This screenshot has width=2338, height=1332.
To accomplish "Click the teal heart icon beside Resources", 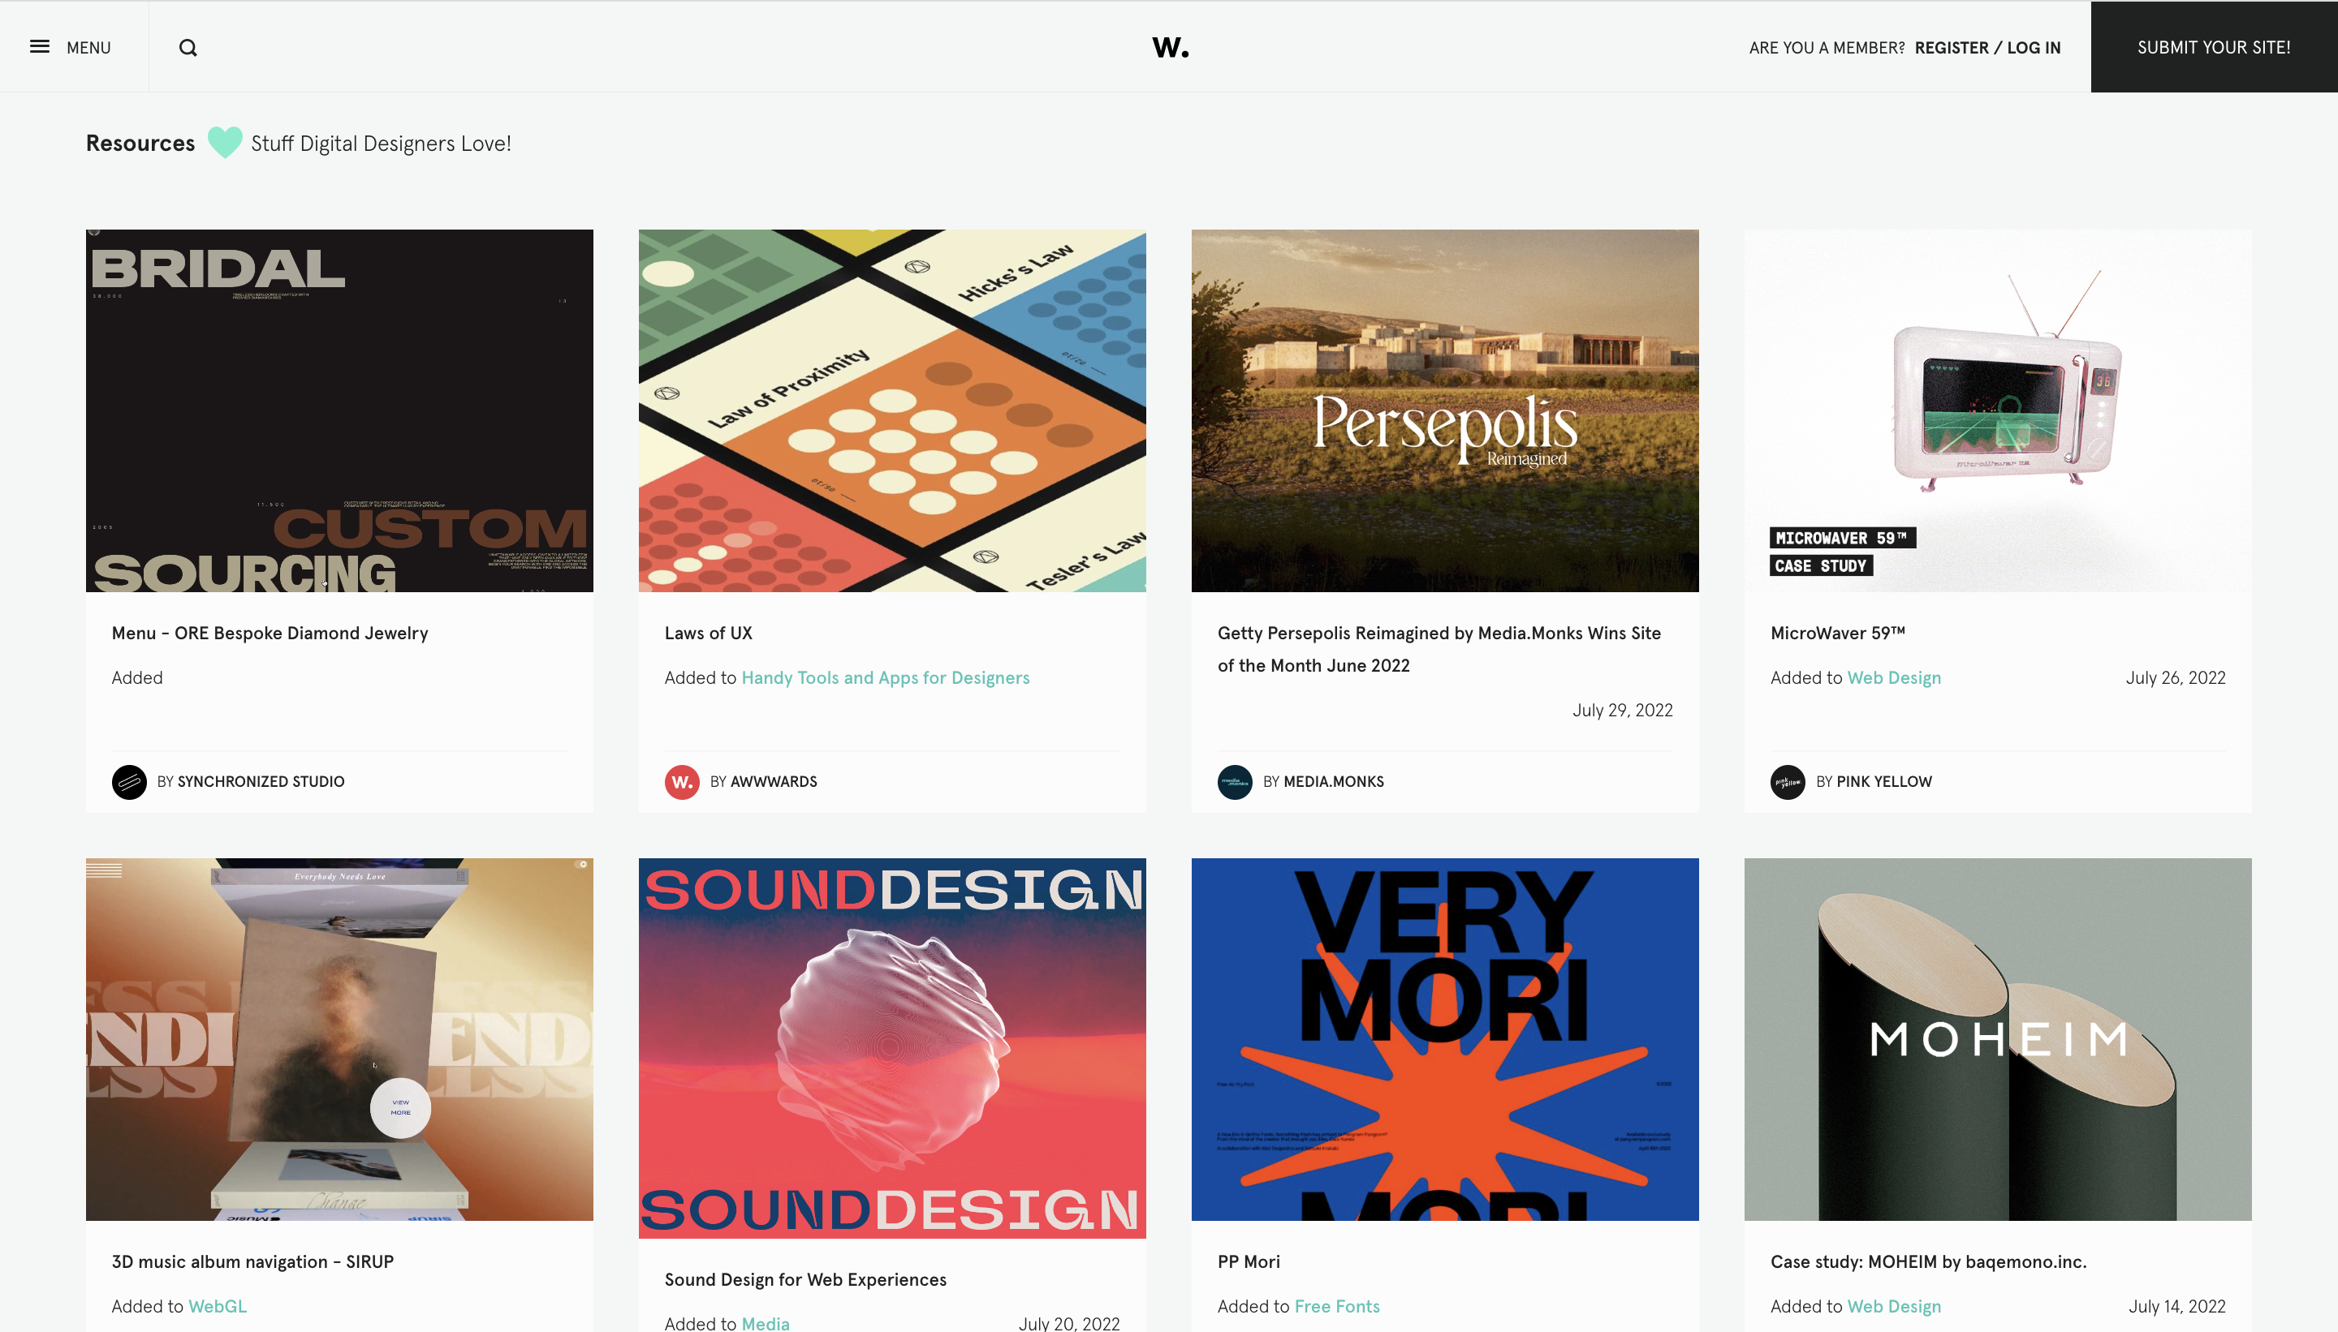I will point(224,143).
